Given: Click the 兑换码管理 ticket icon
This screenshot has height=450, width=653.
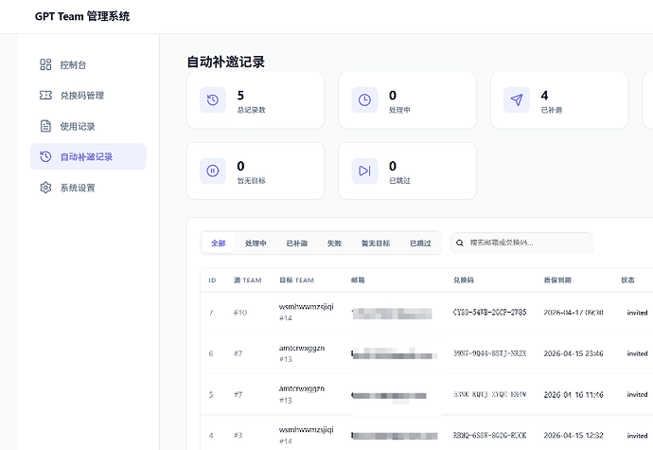Looking at the screenshot, I should point(45,96).
